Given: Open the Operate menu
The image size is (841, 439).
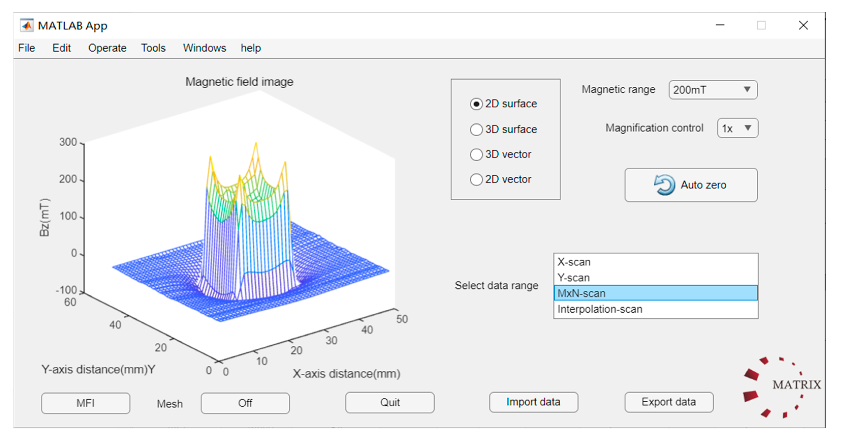Looking at the screenshot, I should 107,48.
